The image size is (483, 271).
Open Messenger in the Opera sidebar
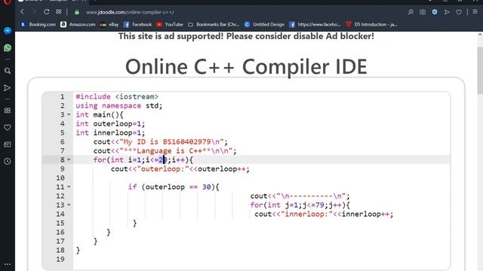(x=8, y=31)
